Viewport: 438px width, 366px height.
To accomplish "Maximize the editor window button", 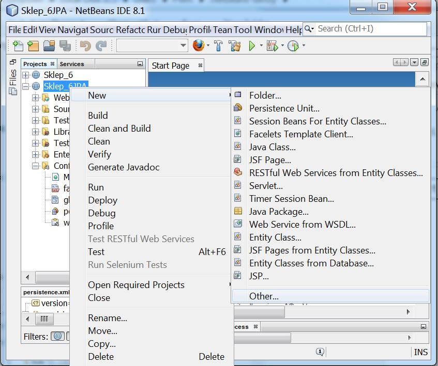I will tap(425, 62).
